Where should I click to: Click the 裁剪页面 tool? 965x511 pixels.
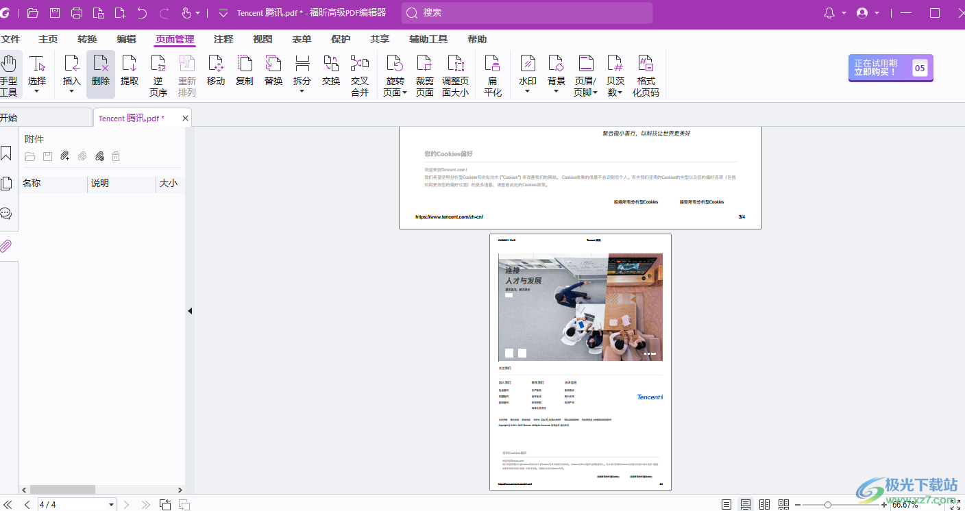click(x=425, y=75)
